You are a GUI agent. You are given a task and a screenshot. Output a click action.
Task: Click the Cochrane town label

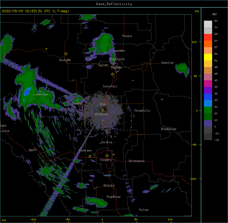point(85,150)
